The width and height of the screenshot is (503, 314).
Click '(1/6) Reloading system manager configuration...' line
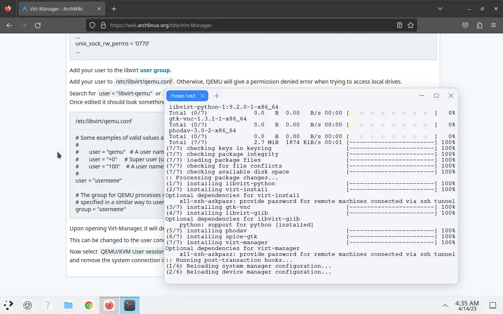tap(249, 266)
